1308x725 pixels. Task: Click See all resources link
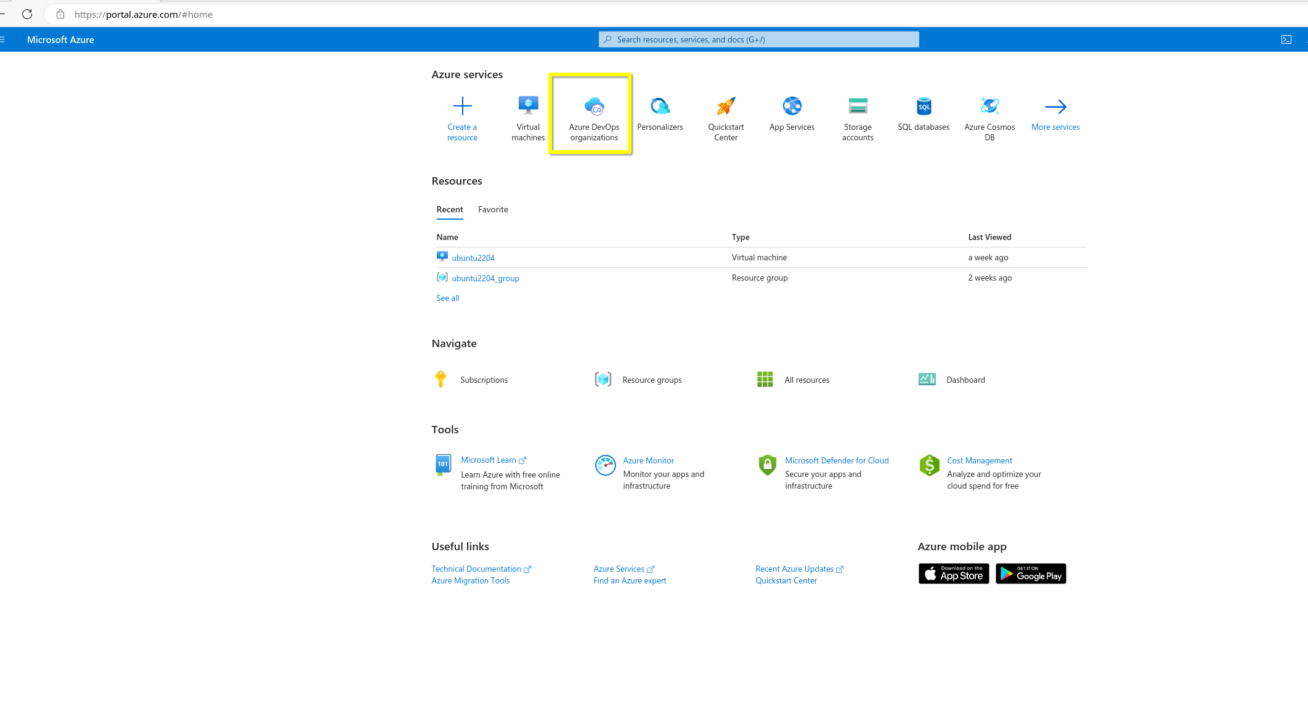pos(447,298)
